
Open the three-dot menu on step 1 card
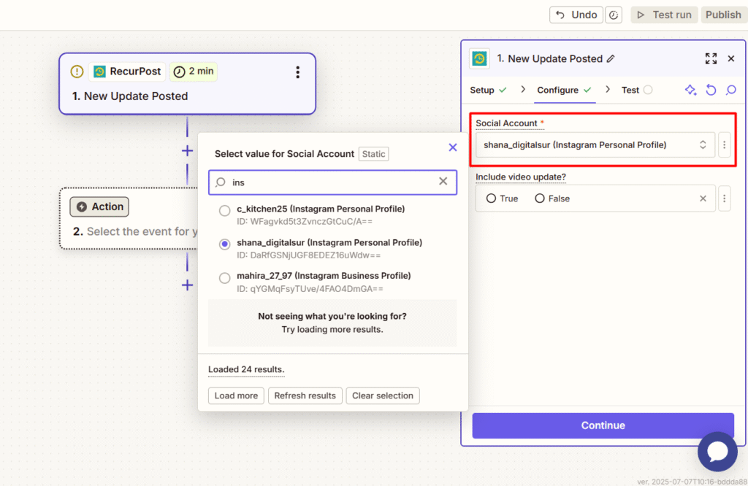point(298,72)
